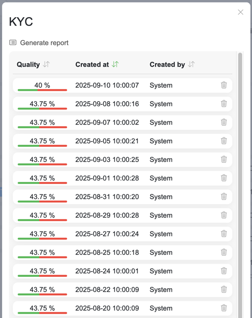Screen dimensions: 252x318
Task: Delete the 2025-08-27 10:00:24 report
Action: tap(224, 234)
